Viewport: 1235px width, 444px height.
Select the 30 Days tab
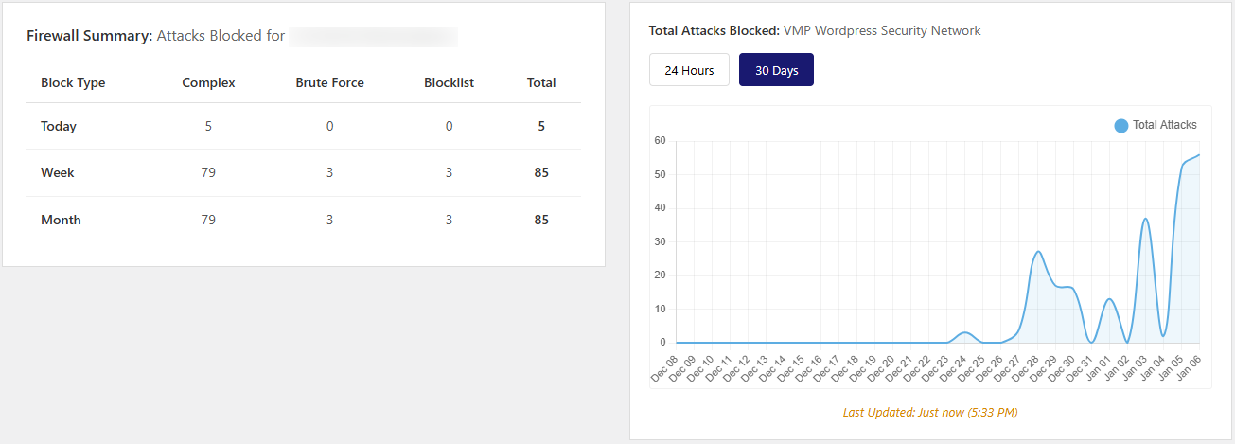point(776,70)
